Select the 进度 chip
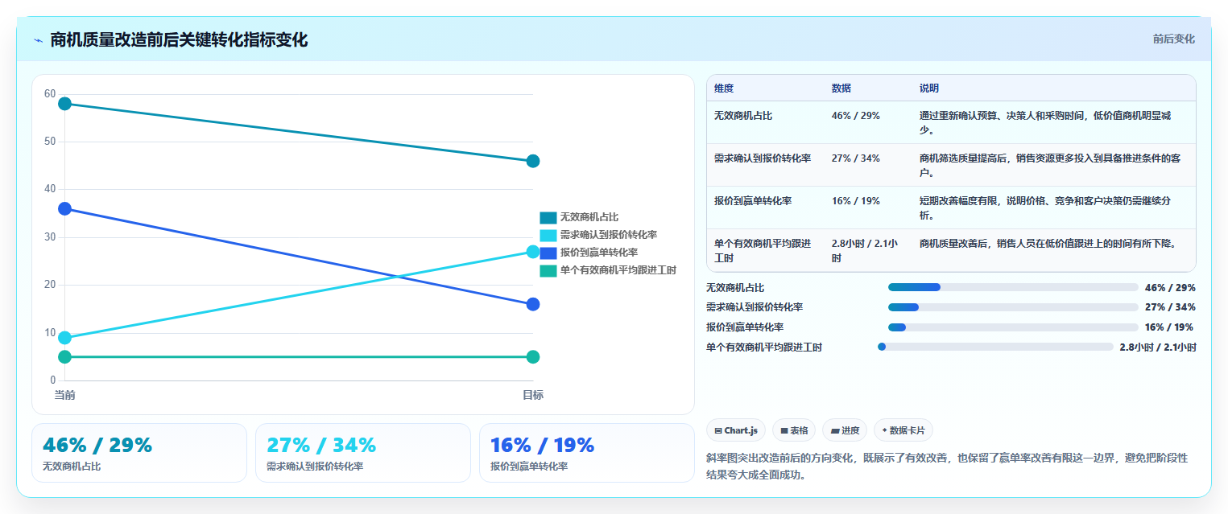The image size is (1228, 514). [x=845, y=430]
